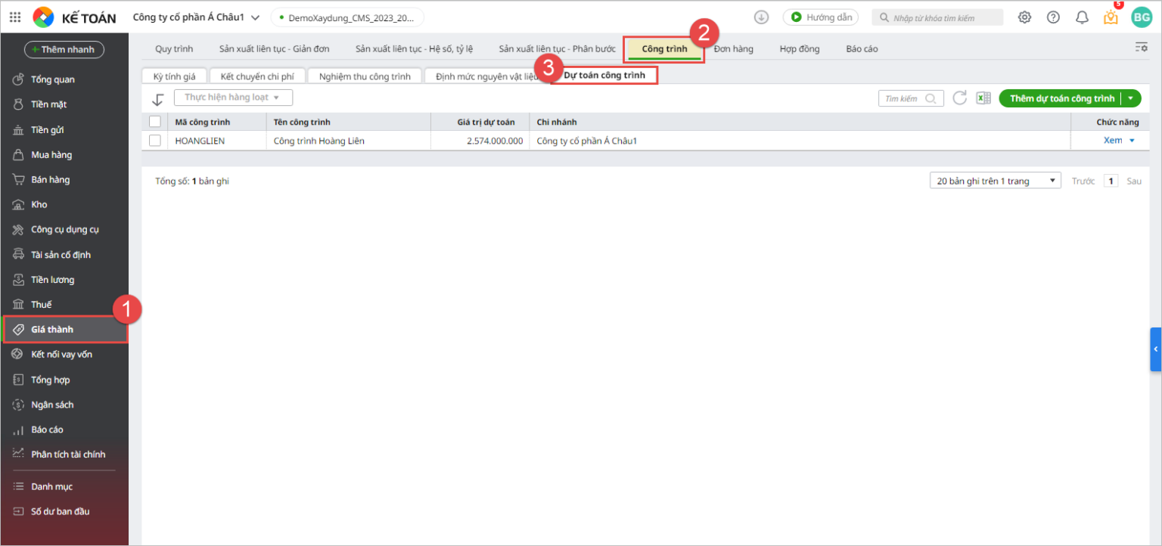Click the table column settings icon
Image resolution: width=1162 pixels, height=546 pixels.
point(1141,48)
